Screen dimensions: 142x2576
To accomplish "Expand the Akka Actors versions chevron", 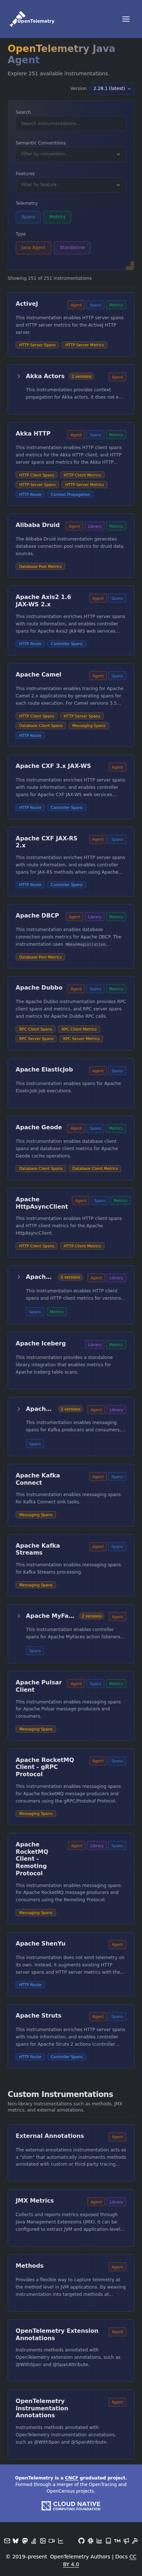I will [19, 376].
